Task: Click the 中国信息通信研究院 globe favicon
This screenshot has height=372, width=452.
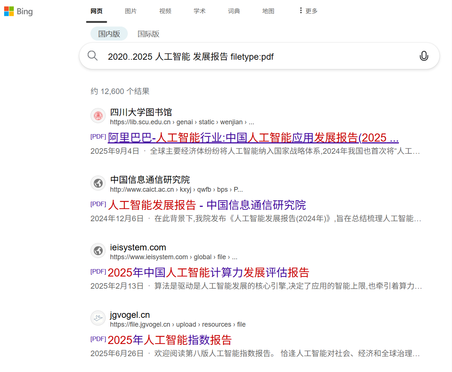Action: click(98, 183)
